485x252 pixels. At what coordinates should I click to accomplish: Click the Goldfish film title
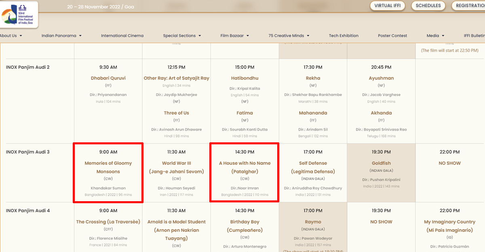pyautogui.click(x=381, y=163)
